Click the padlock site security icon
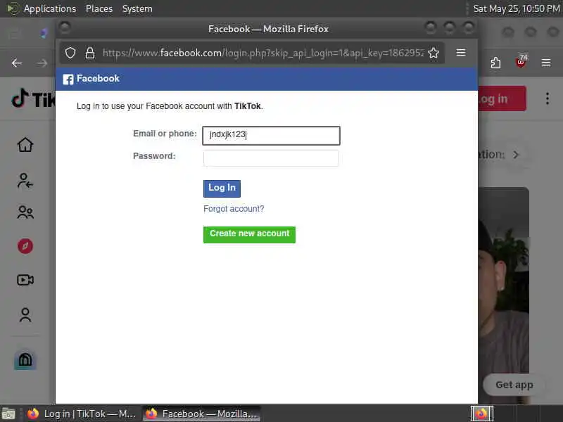563x422 pixels. 90,53
